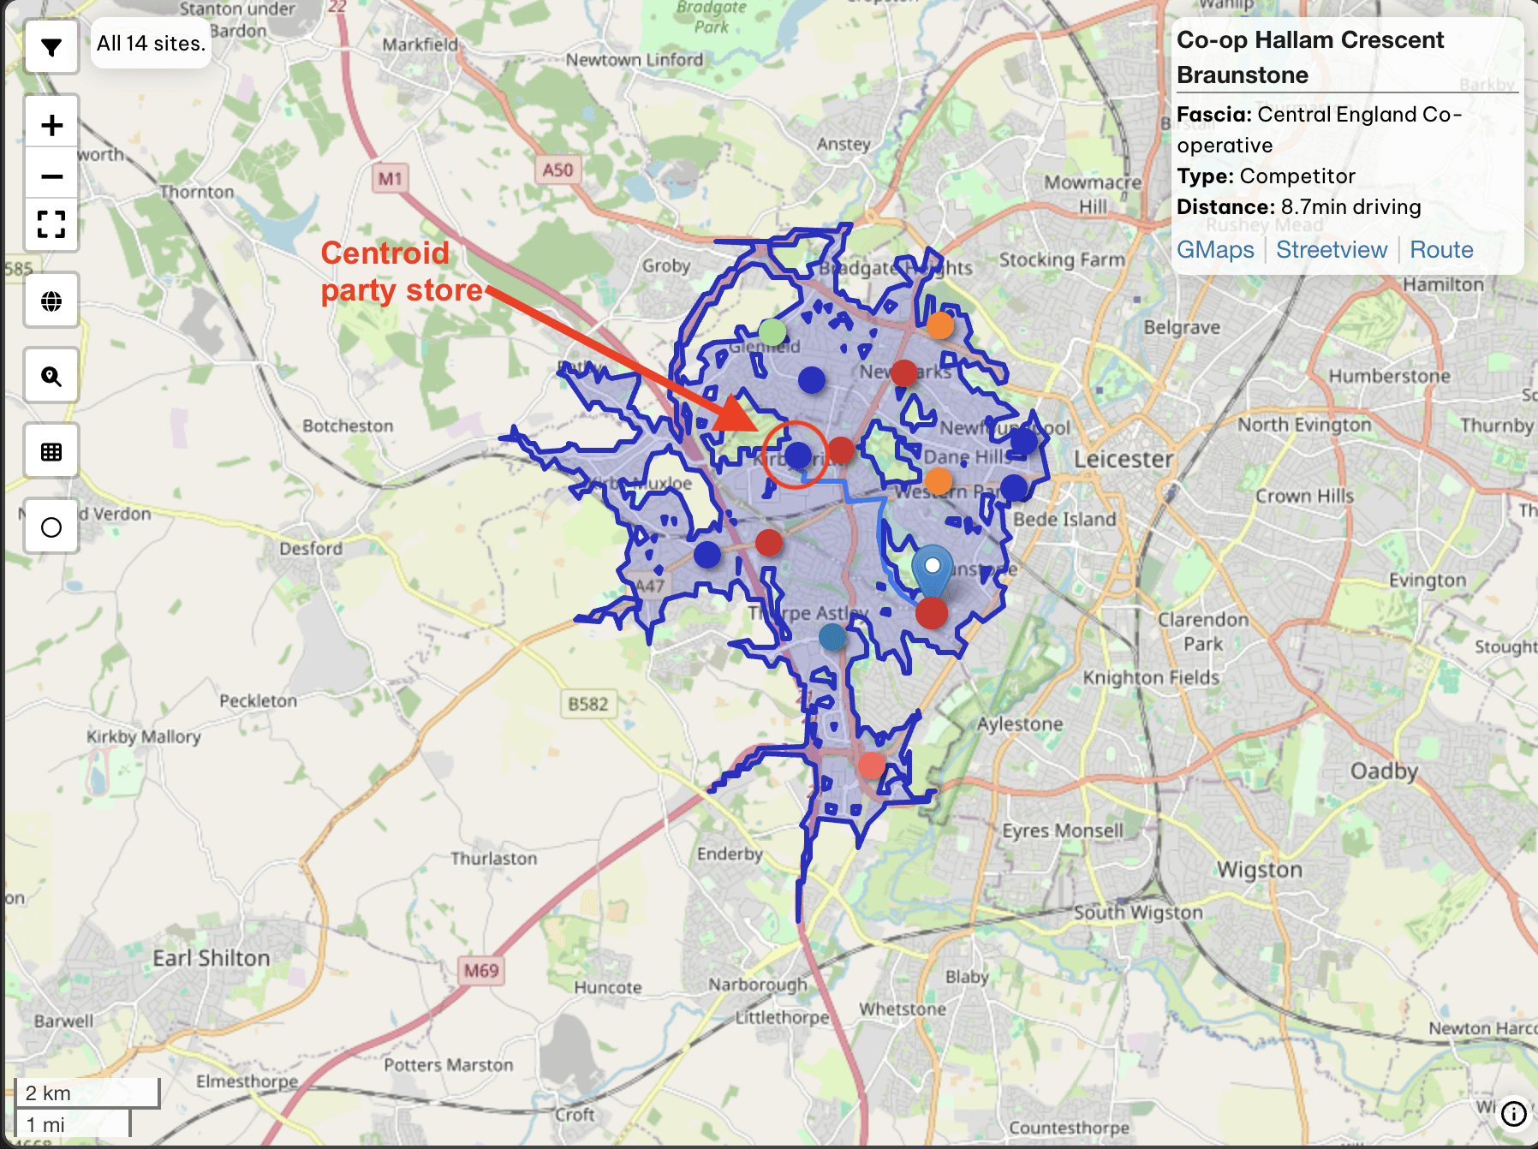Click the "Peckleton" place label

tap(259, 701)
